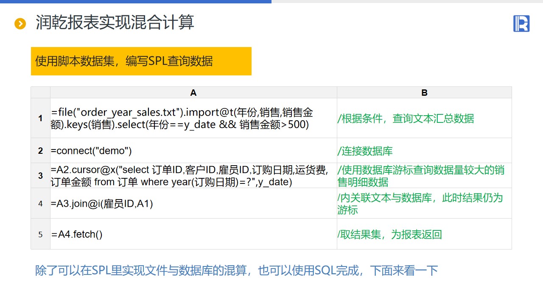Select row header 1
The height and width of the screenshot is (305, 543).
(41, 118)
